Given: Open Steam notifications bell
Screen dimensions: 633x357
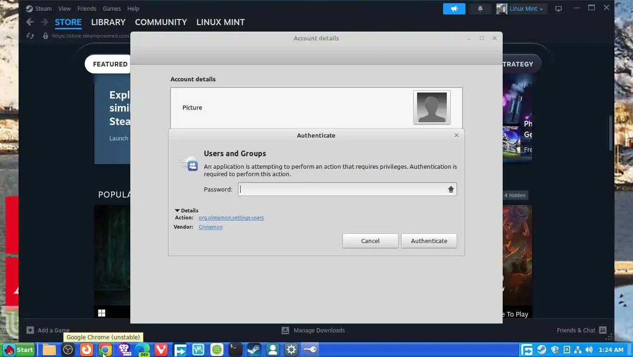Looking at the screenshot, I should tap(480, 8).
